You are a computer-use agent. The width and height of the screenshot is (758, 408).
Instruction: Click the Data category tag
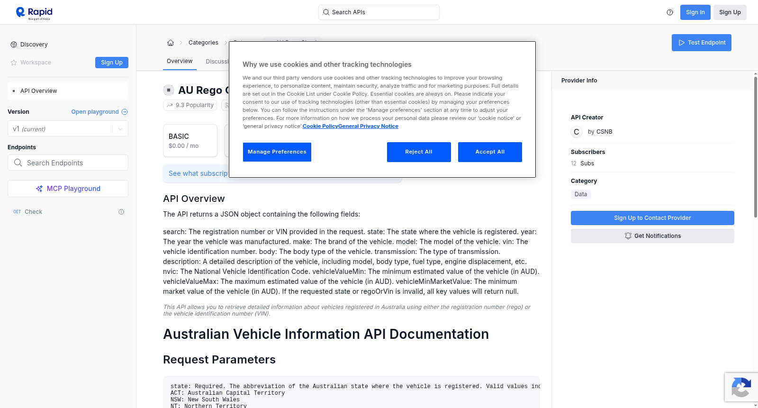pos(581,194)
